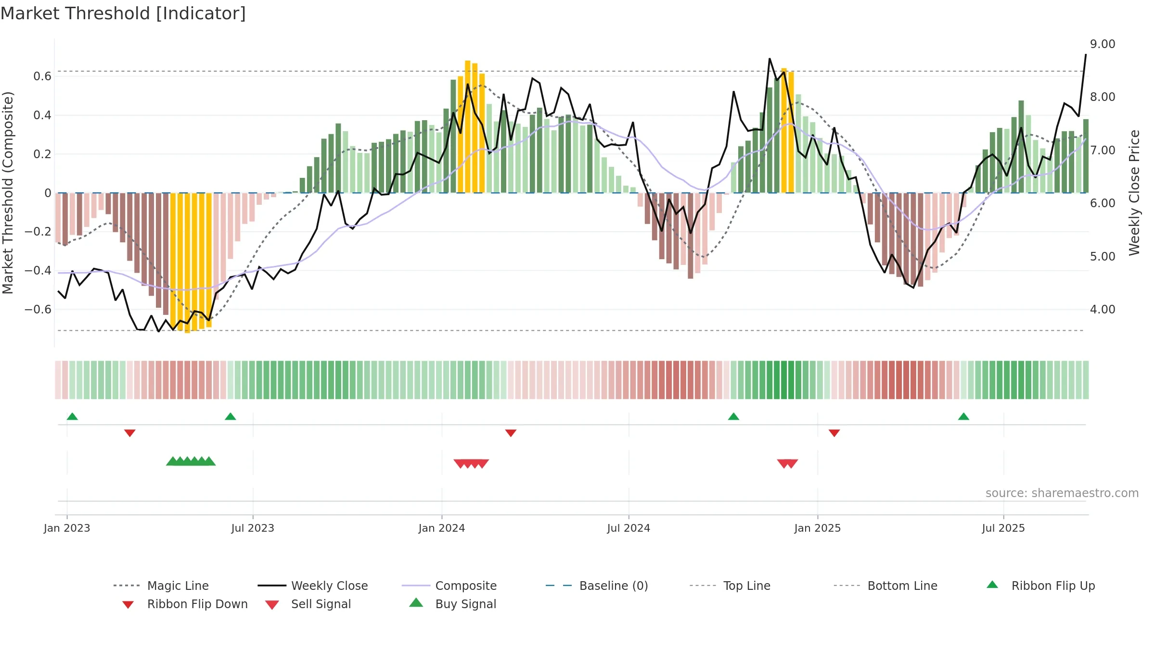Screen dimensions: 1155x649
Task: Toggle the Baseline (0) legend entry
Action: (597, 586)
